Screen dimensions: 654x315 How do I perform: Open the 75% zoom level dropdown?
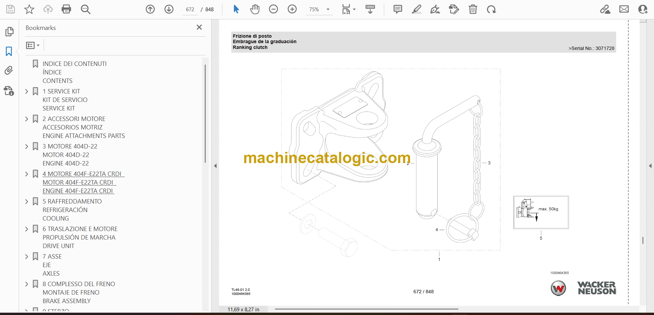point(328,10)
